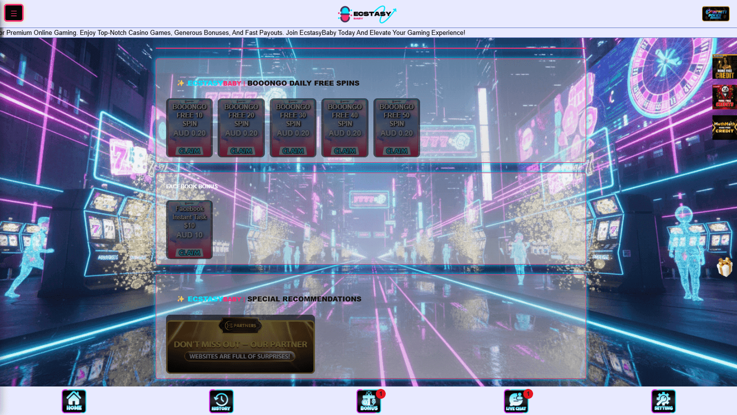The image size is (737, 415).
Task: Open the panda Free Credits banner
Action: click(x=724, y=97)
